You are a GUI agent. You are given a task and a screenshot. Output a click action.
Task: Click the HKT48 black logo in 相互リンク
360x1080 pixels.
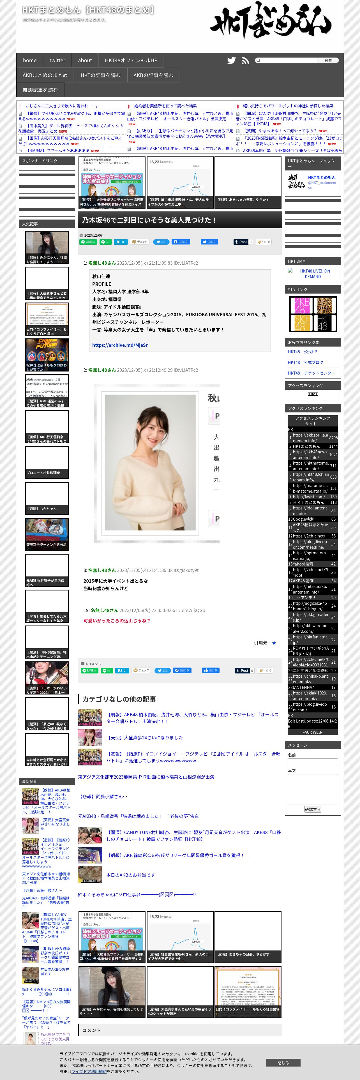point(325,323)
